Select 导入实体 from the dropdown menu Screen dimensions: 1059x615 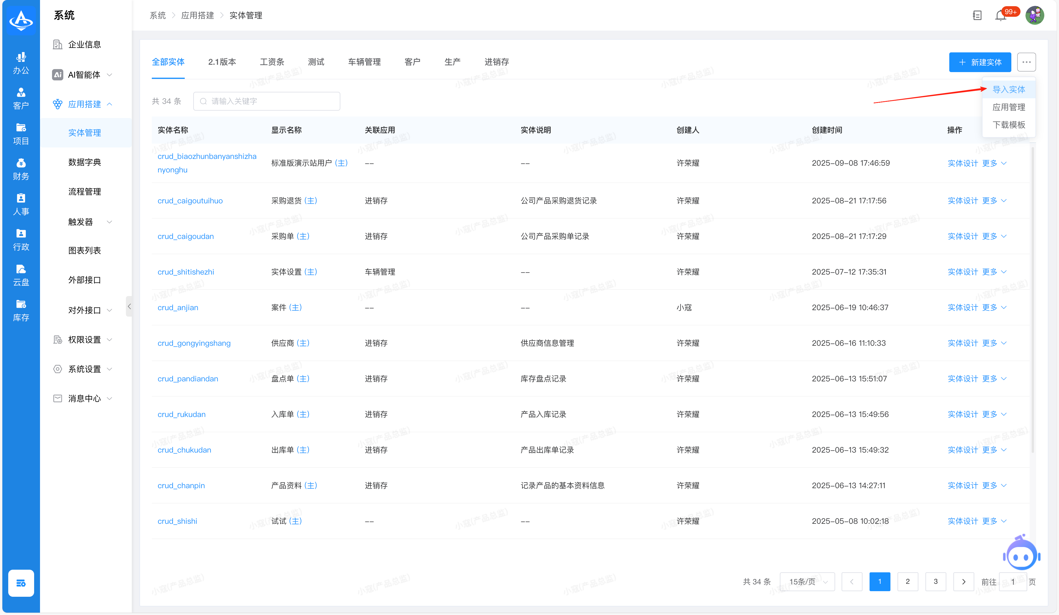pos(1009,89)
